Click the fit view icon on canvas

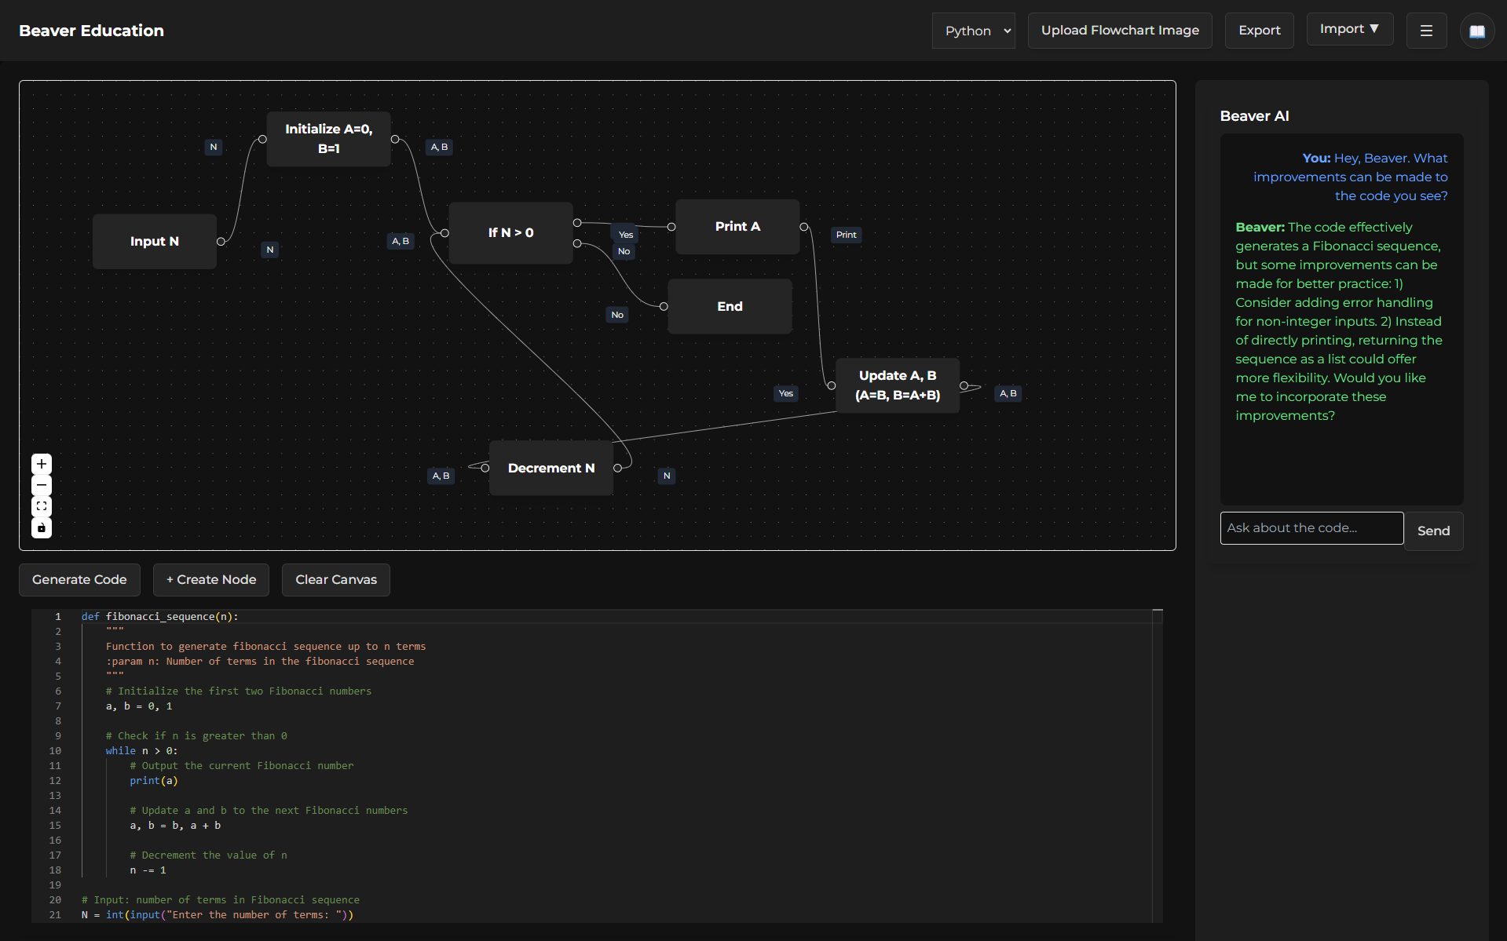pyautogui.click(x=42, y=506)
